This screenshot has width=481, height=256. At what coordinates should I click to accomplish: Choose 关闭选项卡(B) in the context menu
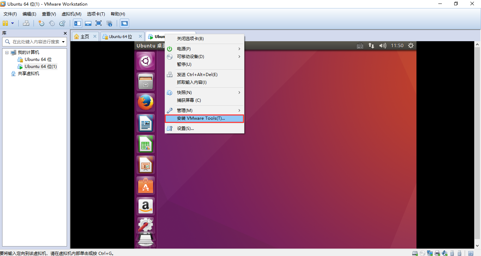tap(205, 39)
